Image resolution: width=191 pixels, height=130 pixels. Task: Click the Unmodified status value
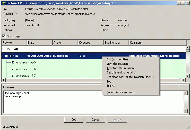121,20
